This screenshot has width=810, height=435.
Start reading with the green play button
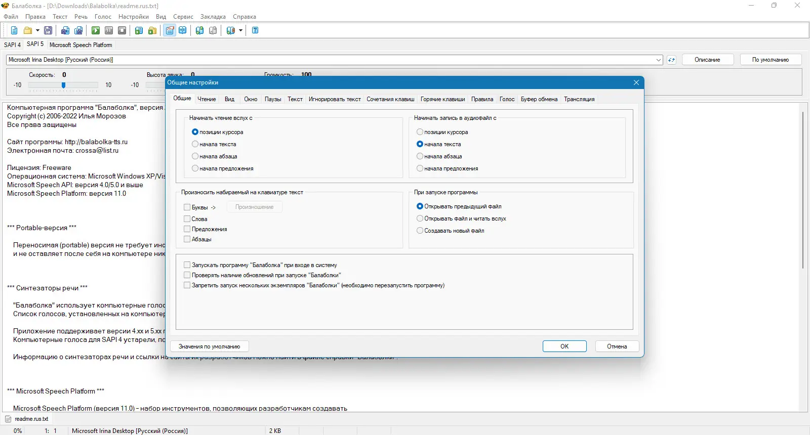96,30
